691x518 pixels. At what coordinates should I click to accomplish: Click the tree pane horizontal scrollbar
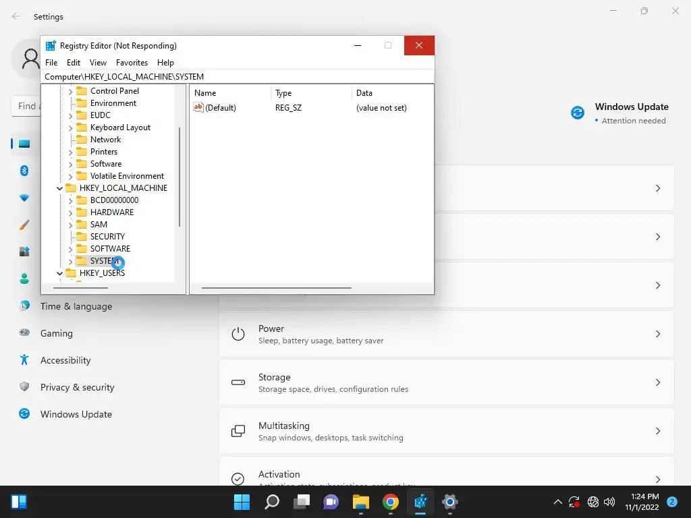(81, 288)
